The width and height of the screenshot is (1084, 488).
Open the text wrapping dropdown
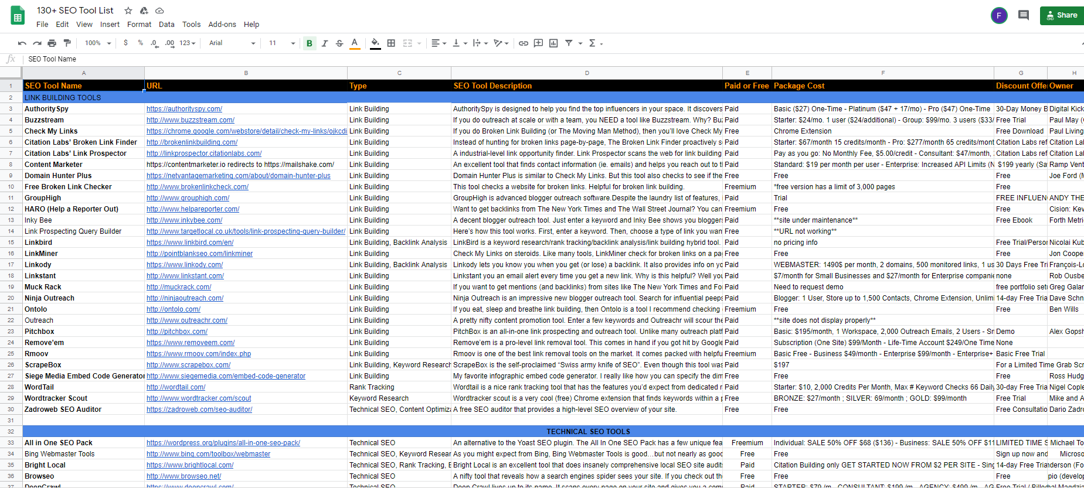click(x=480, y=43)
